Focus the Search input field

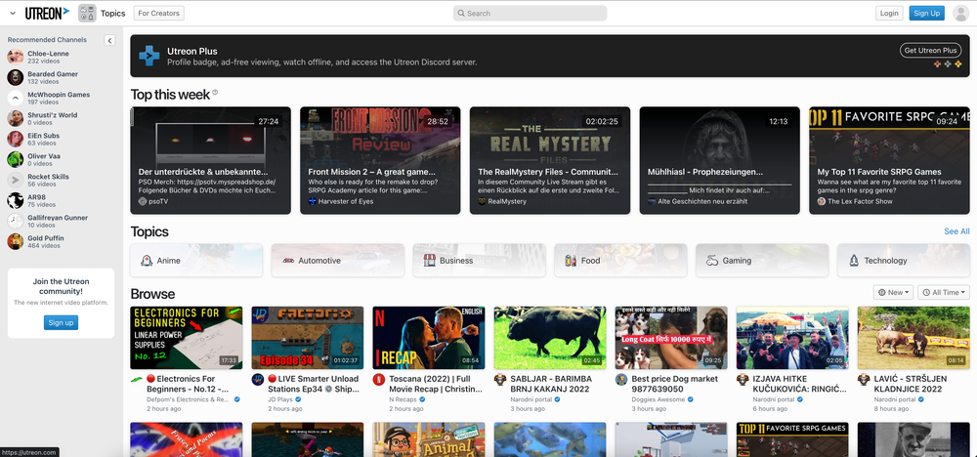click(530, 13)
